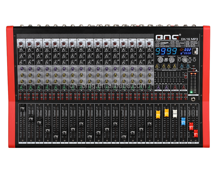Adjust channel 1 green PAN knob

coord(21,87)
